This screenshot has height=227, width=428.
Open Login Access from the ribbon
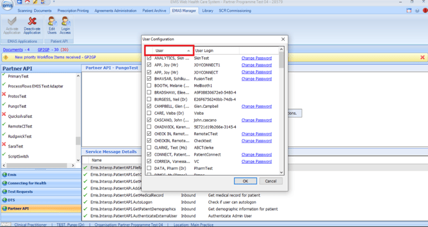(65, 26)
